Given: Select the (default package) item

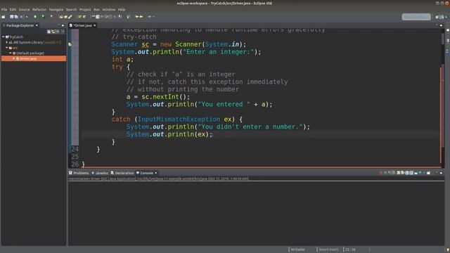Looking at the screenshot, I should [x=30, y=53].
